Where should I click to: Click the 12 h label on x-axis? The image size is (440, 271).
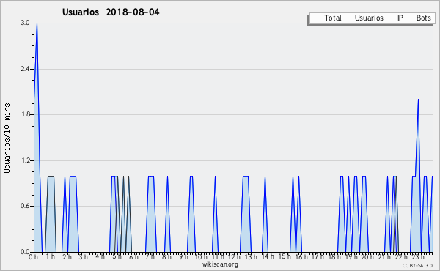point(233,256)
